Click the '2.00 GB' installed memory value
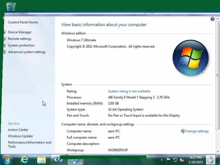 tap(113, 103)
